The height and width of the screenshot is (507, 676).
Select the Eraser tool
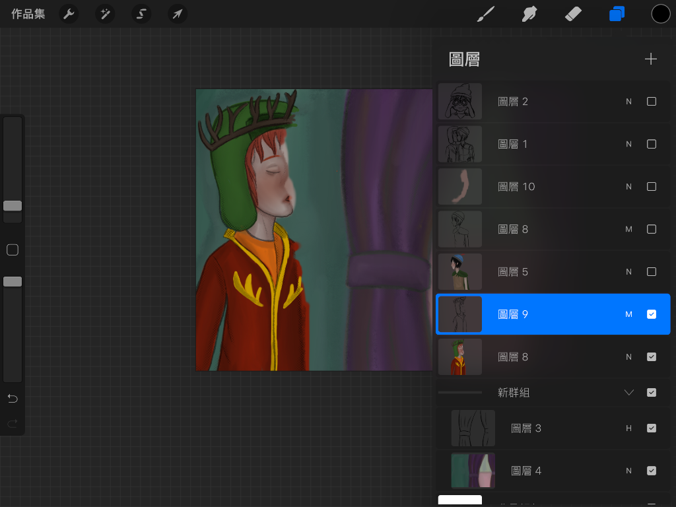(573, 15)
